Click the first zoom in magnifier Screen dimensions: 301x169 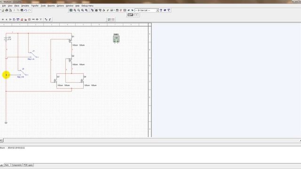click(75, 10)
